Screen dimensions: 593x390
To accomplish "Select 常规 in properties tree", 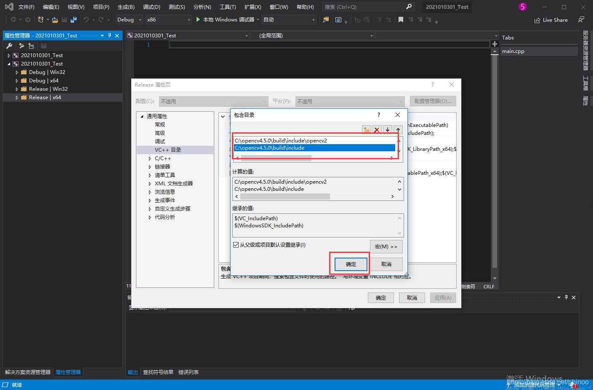I will pyautogui.click(x=160, y=125).
